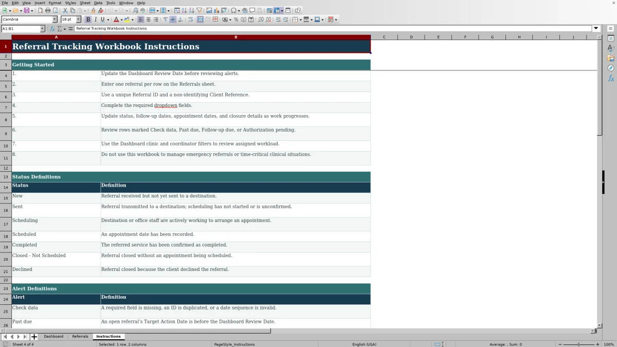Viewport: 617px width, 347px height.
Task: Switch to the Referrals sheet tab
Action: click(x=80, y=337)
